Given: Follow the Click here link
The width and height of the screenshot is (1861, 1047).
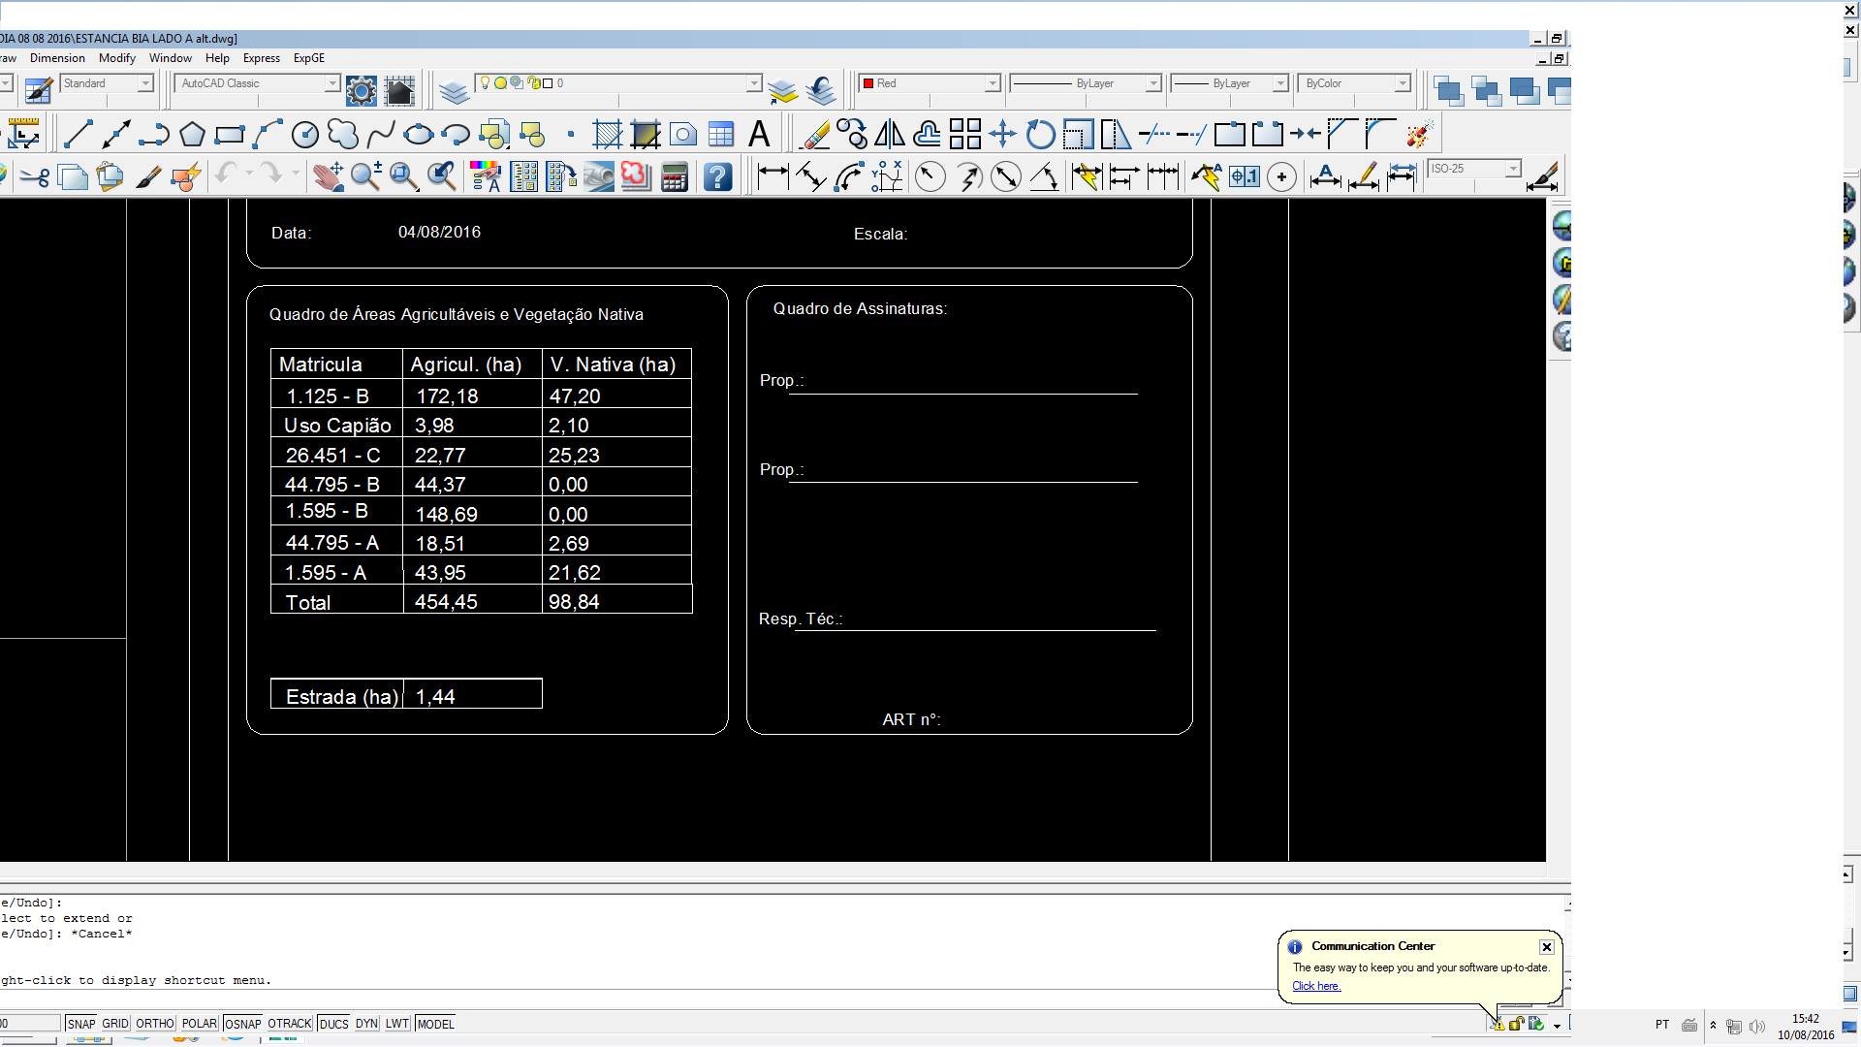Looking at the screenshot, I should pyautogui.click(x=1316, y=986).
